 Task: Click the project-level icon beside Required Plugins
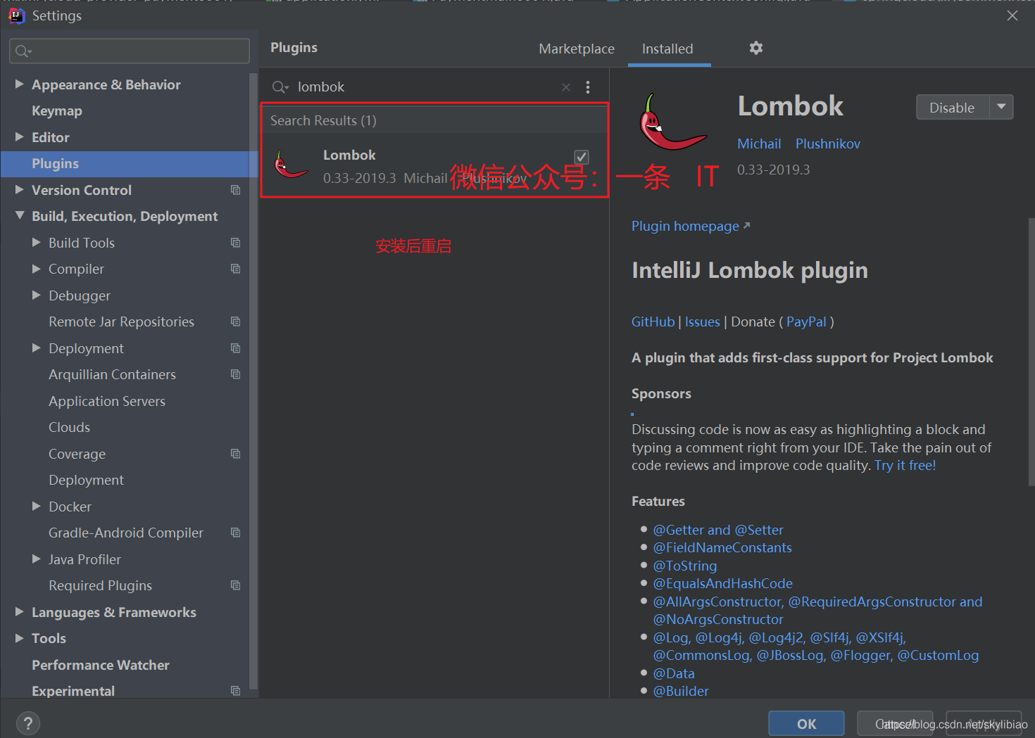235,585
